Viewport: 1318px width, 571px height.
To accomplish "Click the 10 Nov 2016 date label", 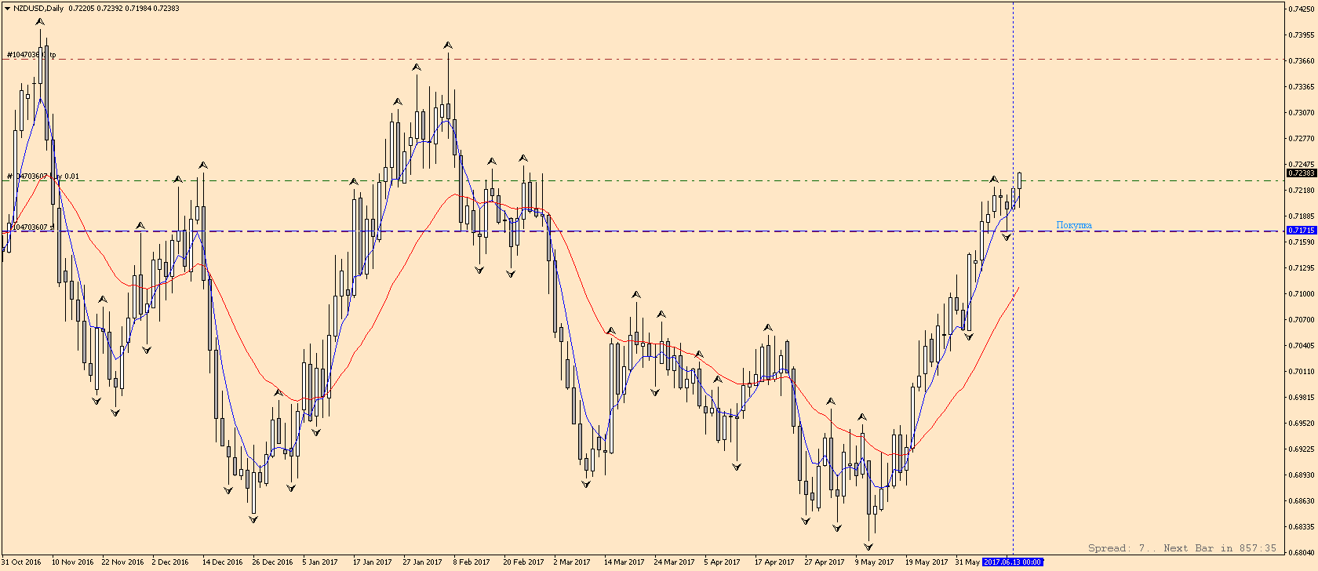I will [72, 562].
